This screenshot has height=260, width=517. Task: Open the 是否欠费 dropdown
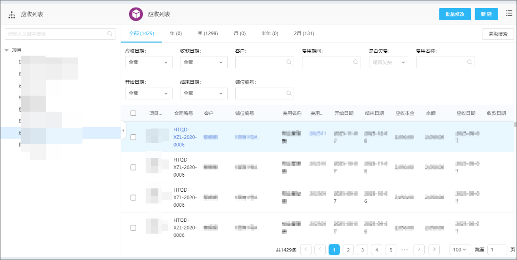[x=388, y=62]
